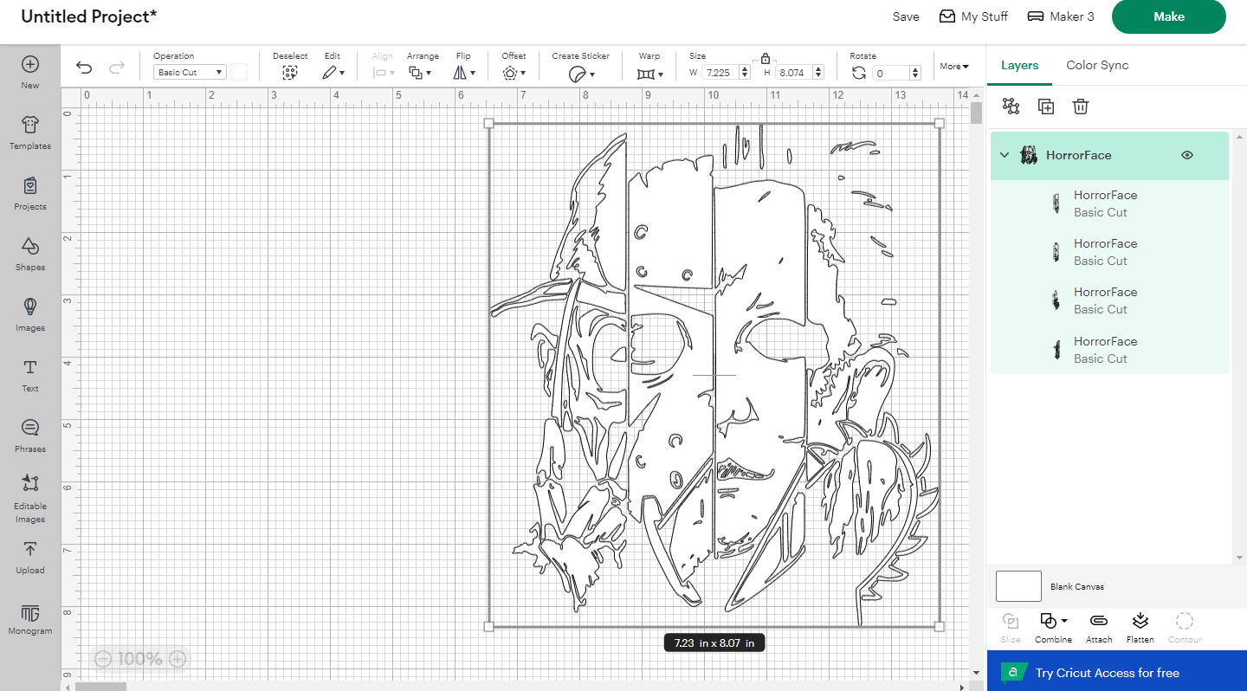Toggle the size aspect ratio lock

(x=765, y=59)
